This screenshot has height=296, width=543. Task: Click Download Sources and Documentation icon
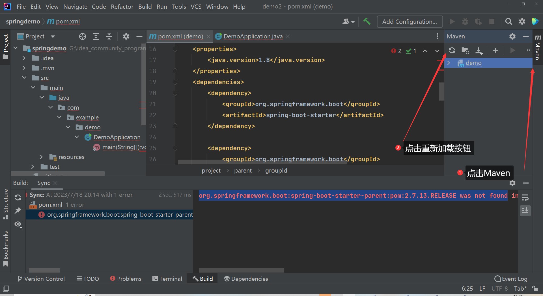click(x=479, y=50)
